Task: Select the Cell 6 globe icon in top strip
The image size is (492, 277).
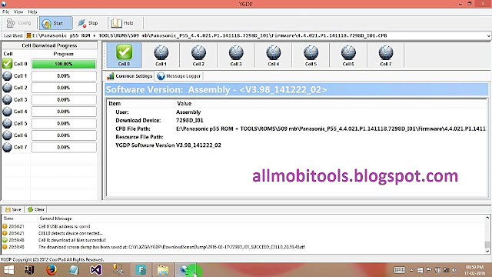Action: pos(348,52)
